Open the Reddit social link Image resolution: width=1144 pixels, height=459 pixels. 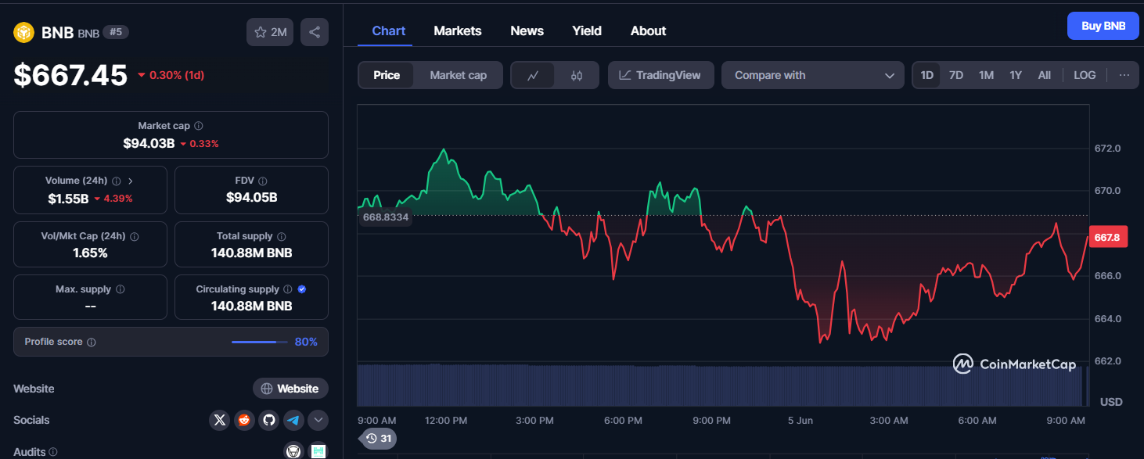click(x=244, y=420)
